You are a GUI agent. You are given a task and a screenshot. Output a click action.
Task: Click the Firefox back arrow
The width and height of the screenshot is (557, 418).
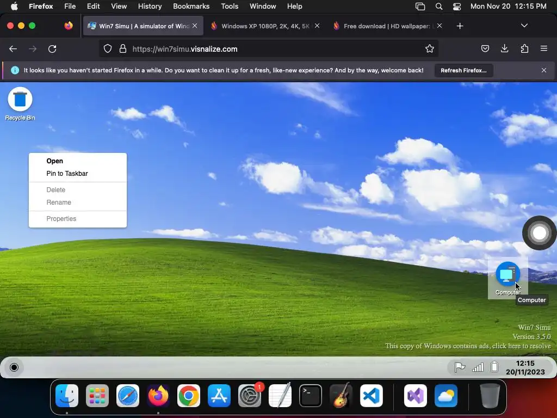click(x=13, y=49)
